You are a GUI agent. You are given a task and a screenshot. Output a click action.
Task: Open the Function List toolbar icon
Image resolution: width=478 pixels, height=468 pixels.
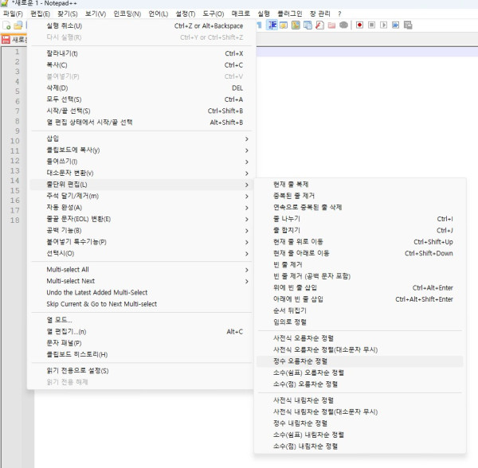tap(319, 25)
